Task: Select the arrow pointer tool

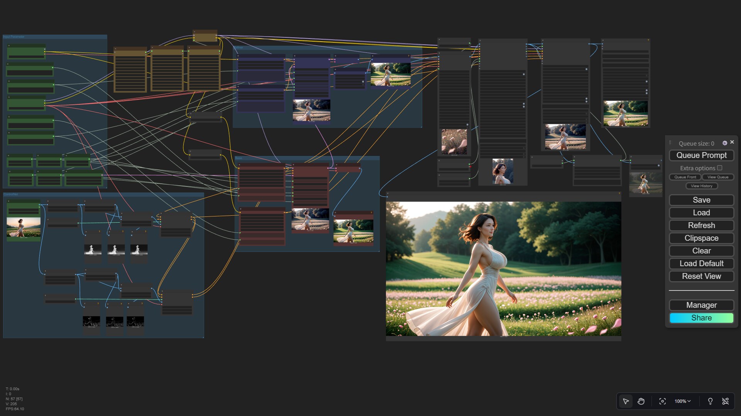Action: tap(626, 401)
